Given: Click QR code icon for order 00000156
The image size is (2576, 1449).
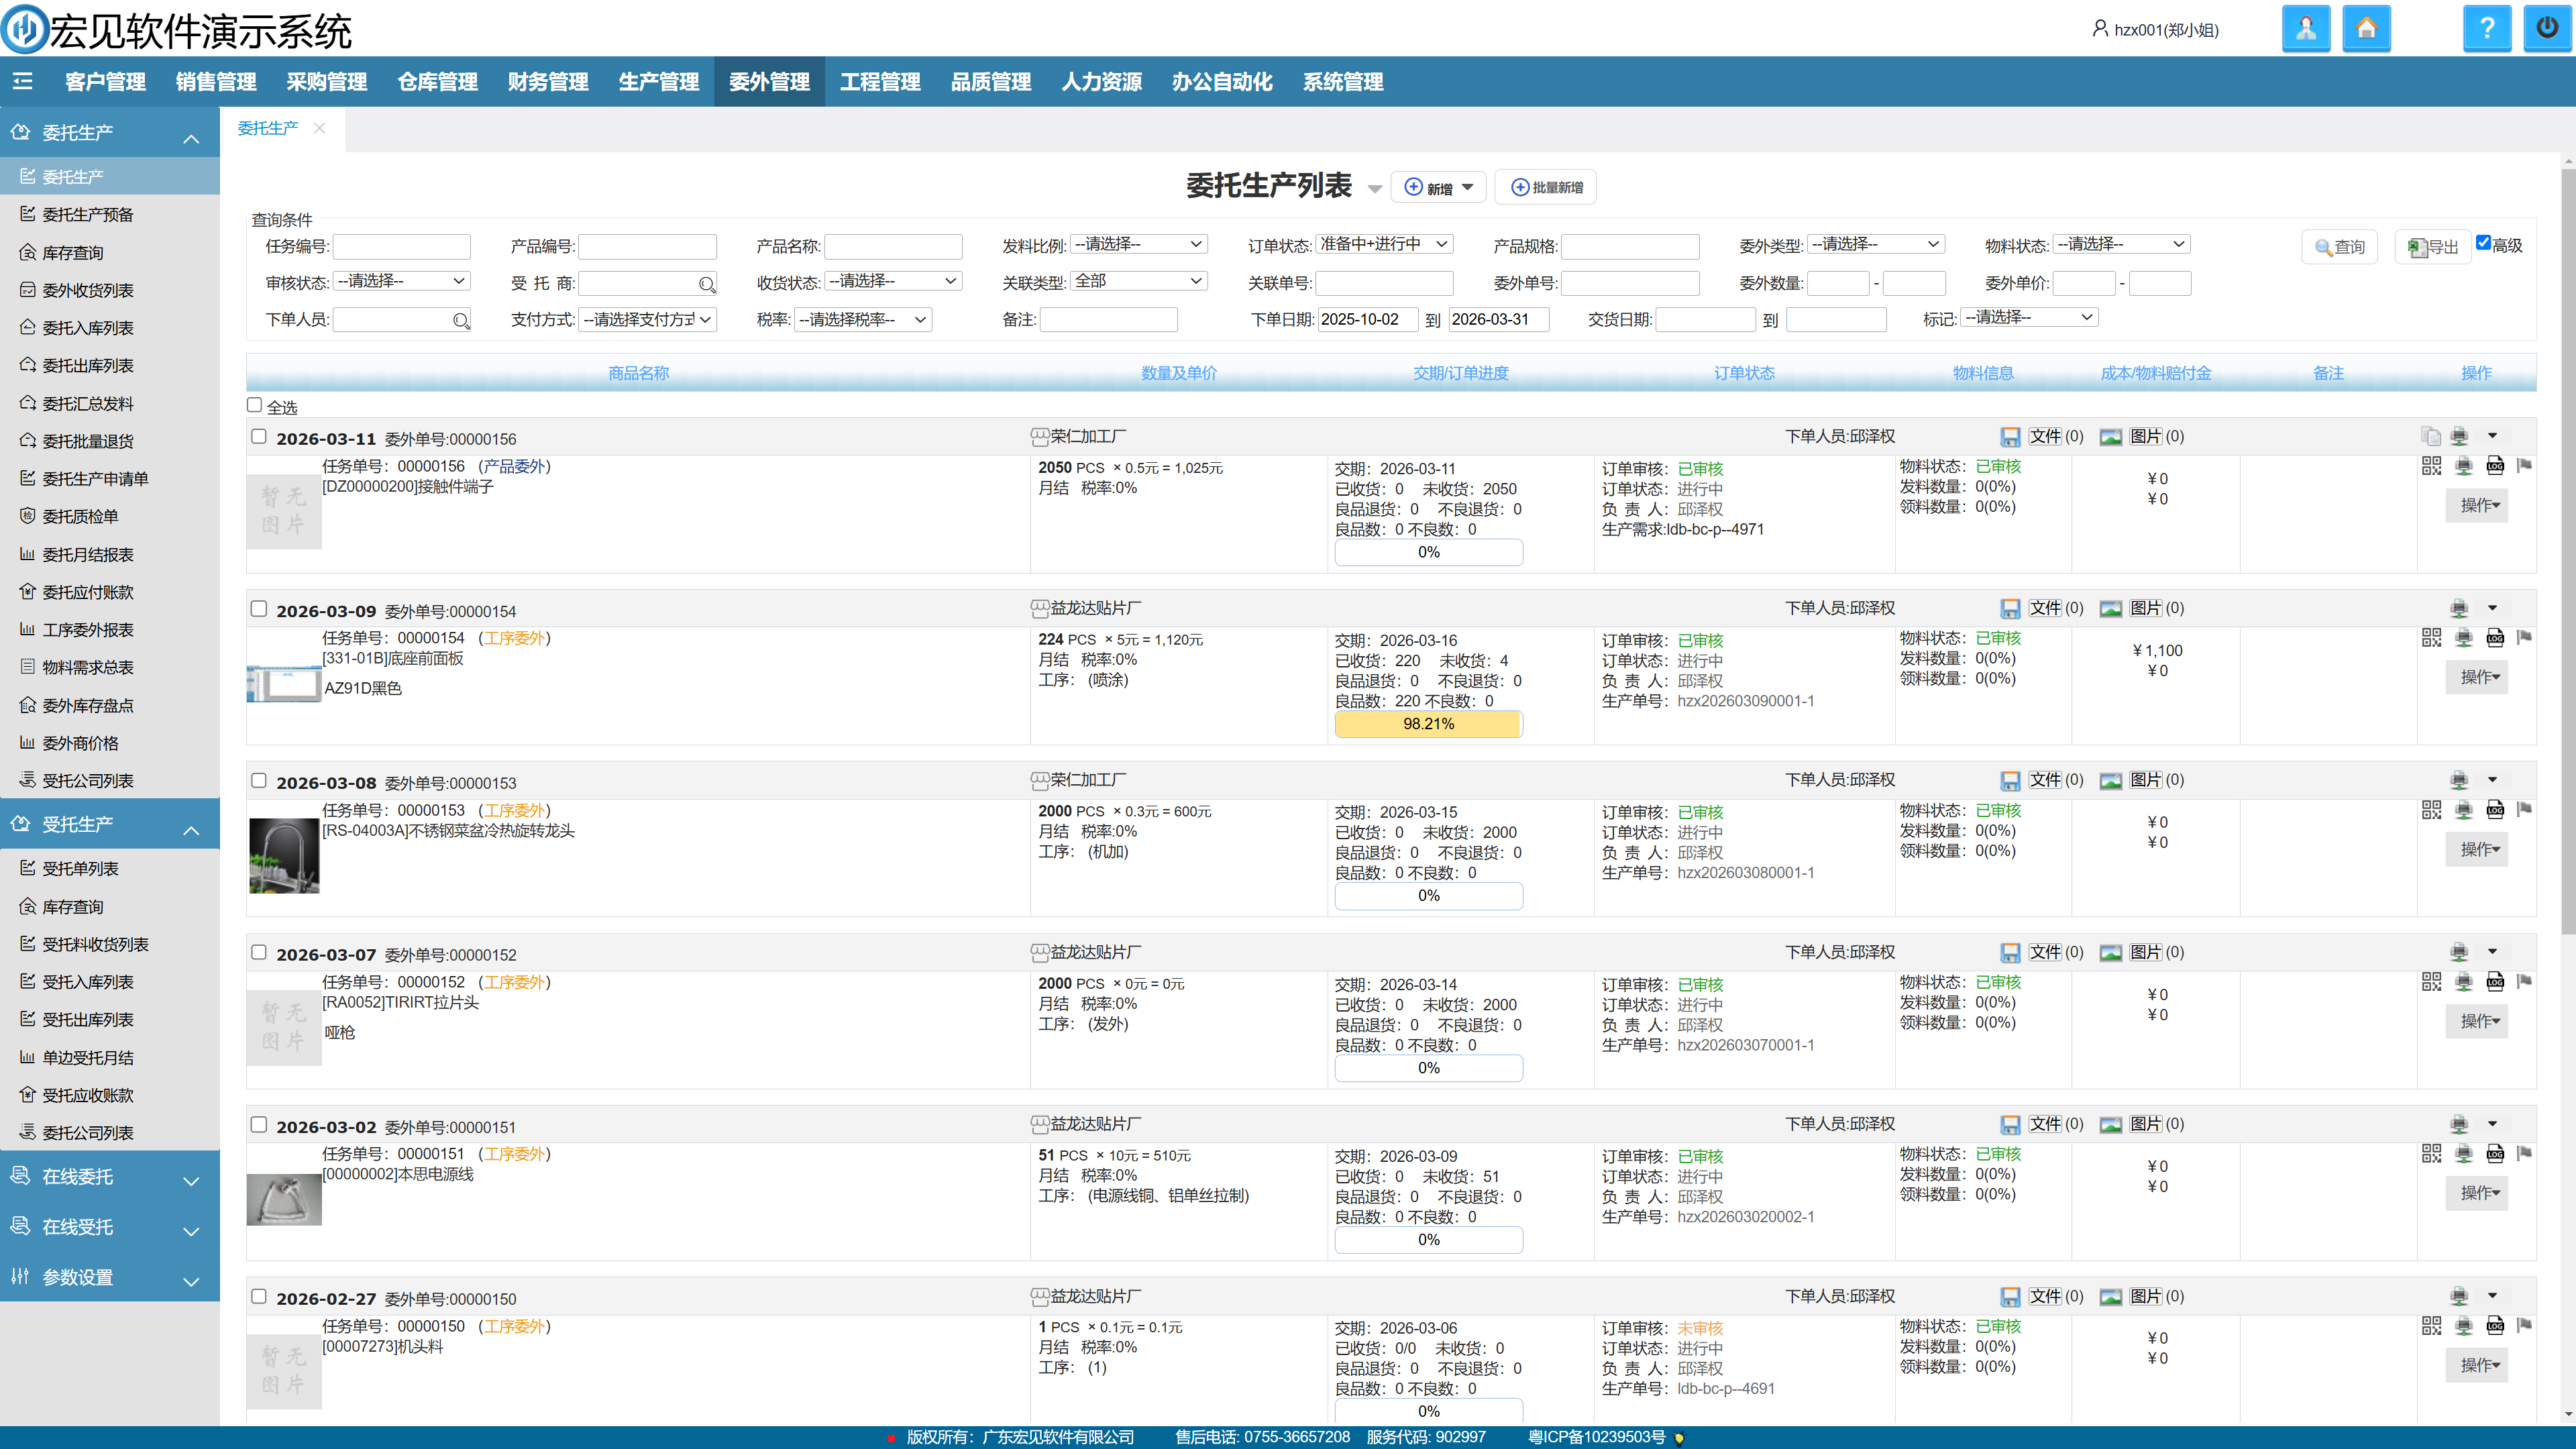Looking at the screenshot, I should [2431, 466].
